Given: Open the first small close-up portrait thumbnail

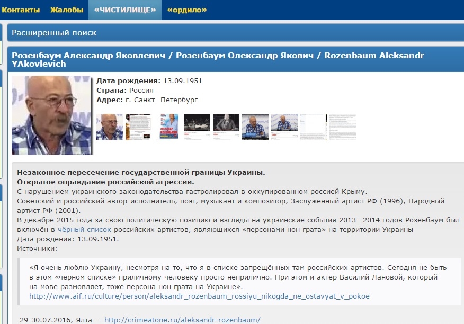Looking at the screenshot, I should [109, 127].
